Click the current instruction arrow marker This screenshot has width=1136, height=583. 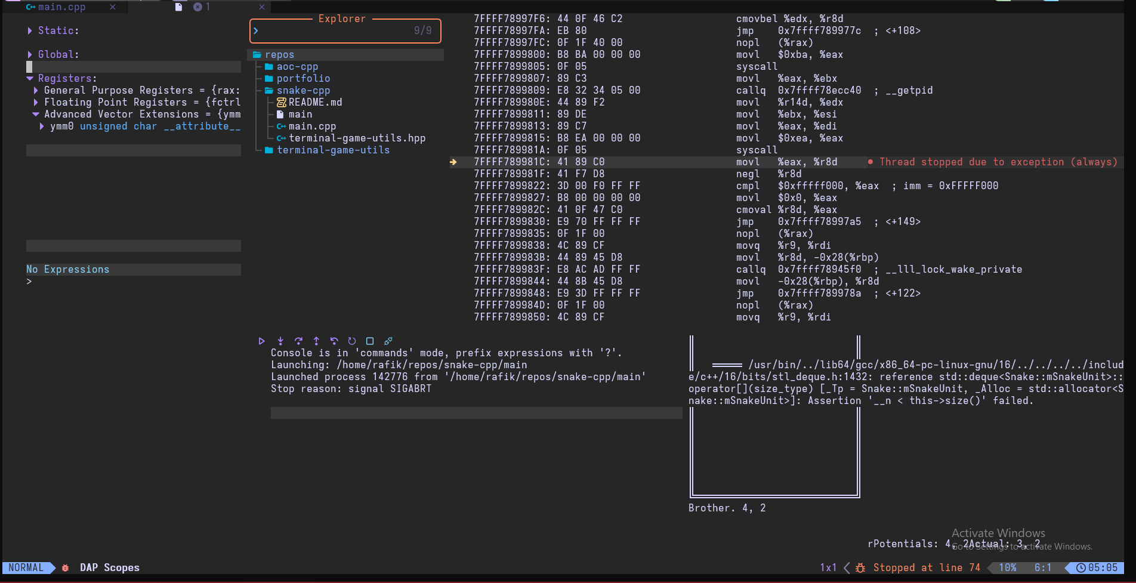point(453,162)
